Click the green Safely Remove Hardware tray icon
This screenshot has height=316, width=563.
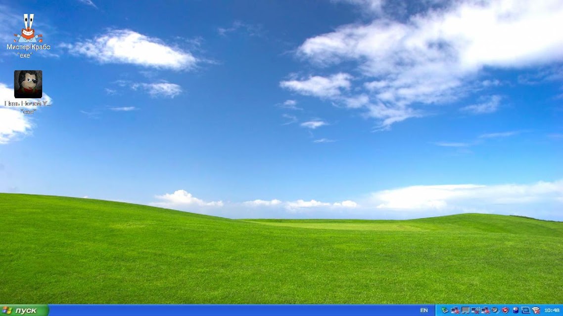[445, 310]
